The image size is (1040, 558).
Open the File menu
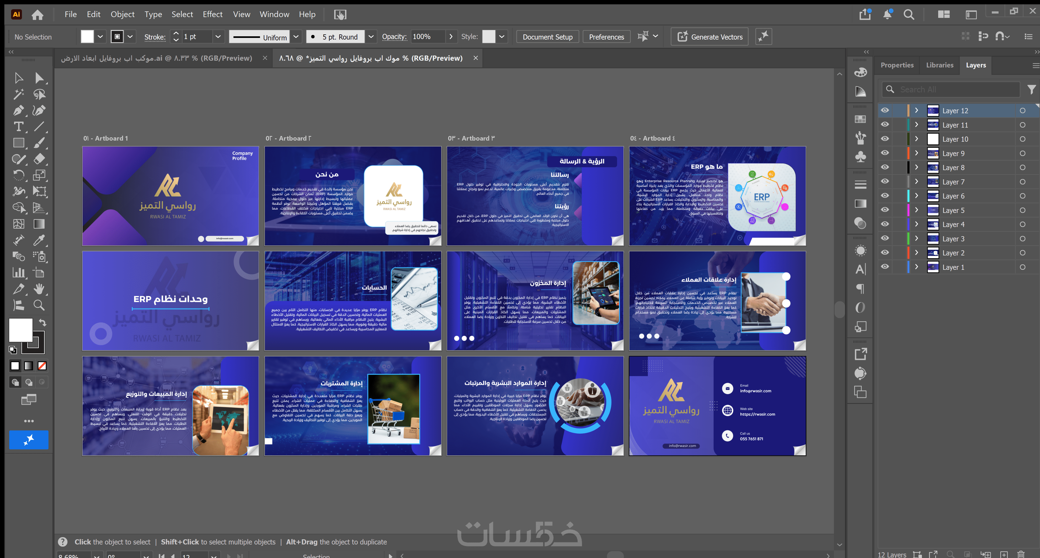71,15
